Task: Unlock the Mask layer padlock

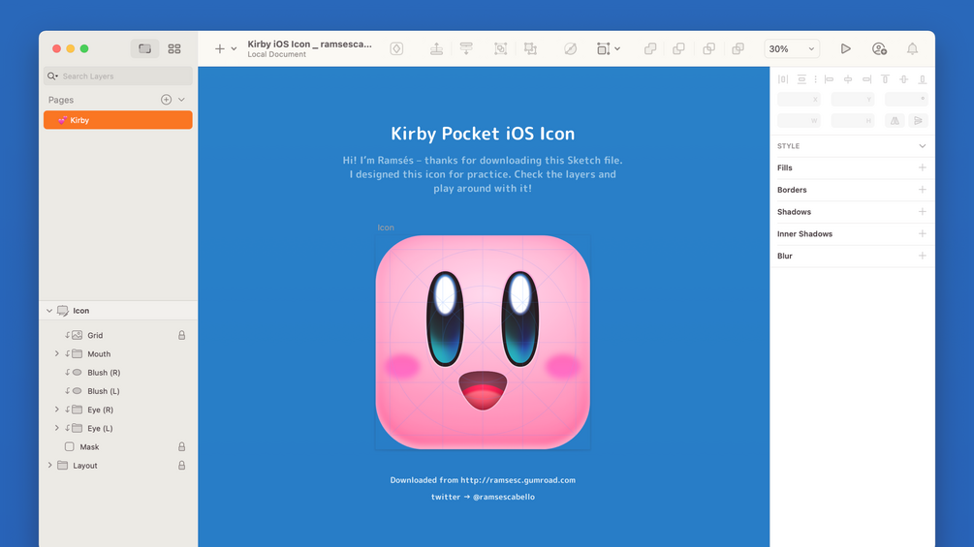Action: click(x=182, y=446)
